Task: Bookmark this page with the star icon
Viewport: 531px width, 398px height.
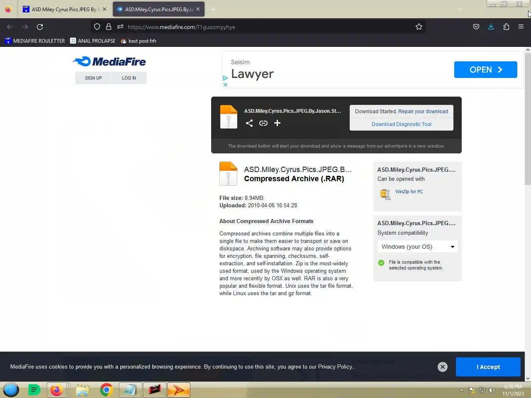Action: tap(419, 27)
